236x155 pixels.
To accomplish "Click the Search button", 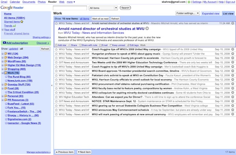I will point(125,8).
